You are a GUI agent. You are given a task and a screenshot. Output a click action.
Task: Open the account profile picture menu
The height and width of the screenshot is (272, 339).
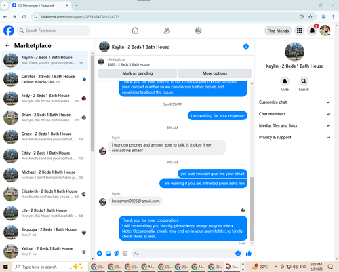click(325, 31)
